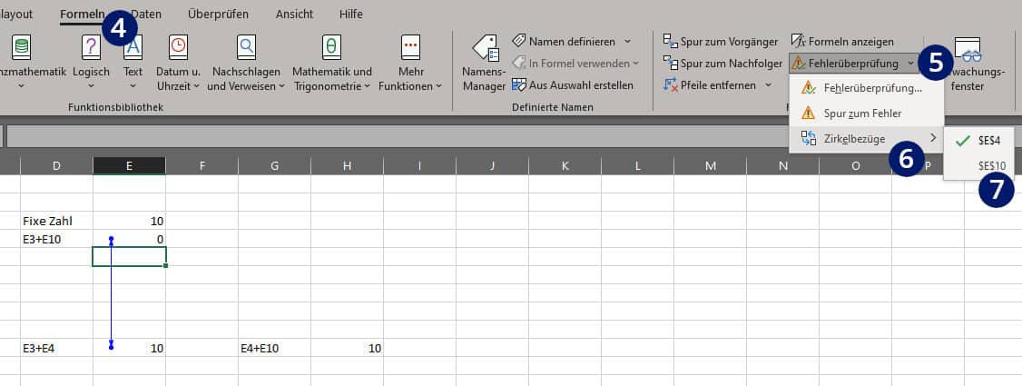
Task: Expand the Namen definieren dropdown arrow
Action: click(x=628, y=41)
